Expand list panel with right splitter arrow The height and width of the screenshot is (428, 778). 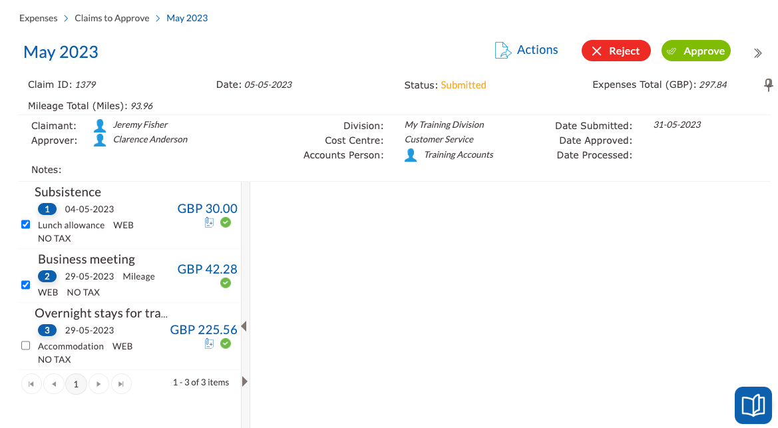(245, 381)
